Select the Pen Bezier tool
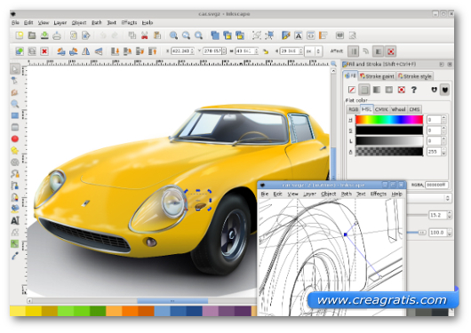Screen dimensions: 471x333 15,186
